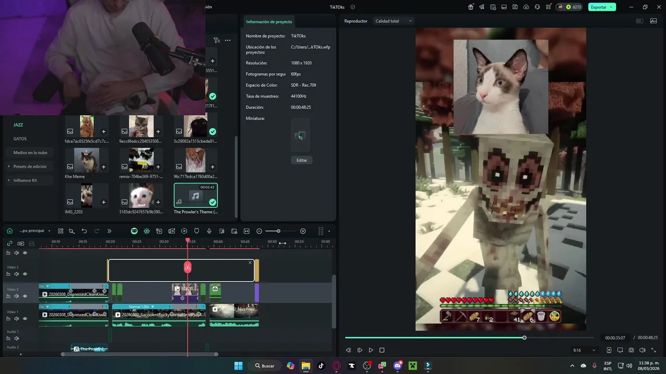
Task: Open the multi-square tools icon in timeline toolbar
Action: click(60, 231)
